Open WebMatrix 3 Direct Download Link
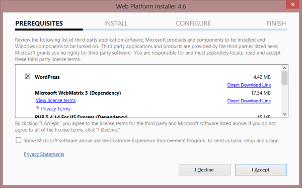 (x=249, y=101)
